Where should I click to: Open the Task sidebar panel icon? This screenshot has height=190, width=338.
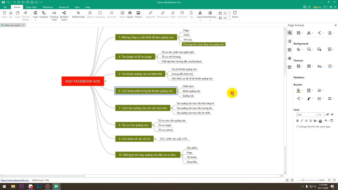coord(290,67)
